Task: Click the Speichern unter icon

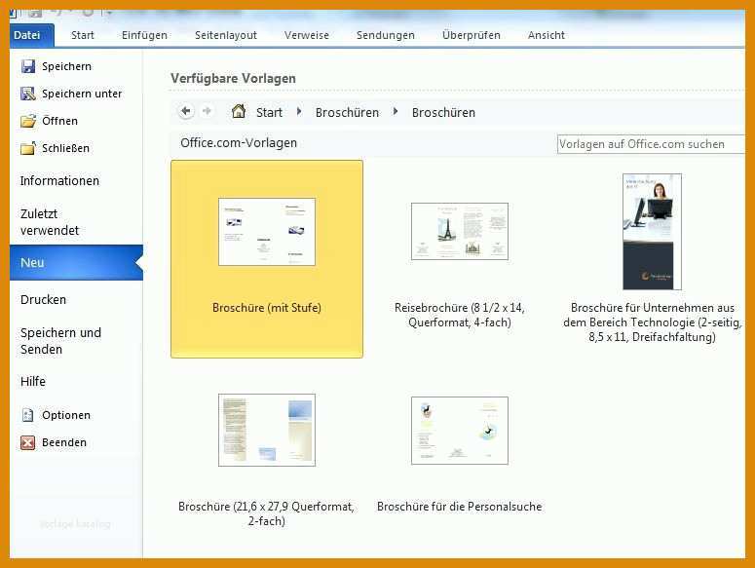Action: (28, 94)
